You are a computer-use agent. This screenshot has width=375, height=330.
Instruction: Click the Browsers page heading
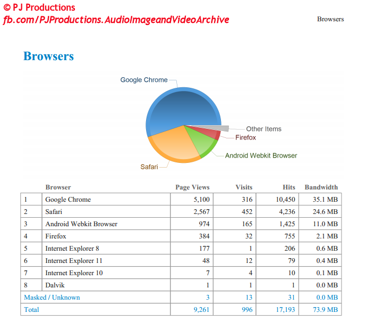(48, 56)
